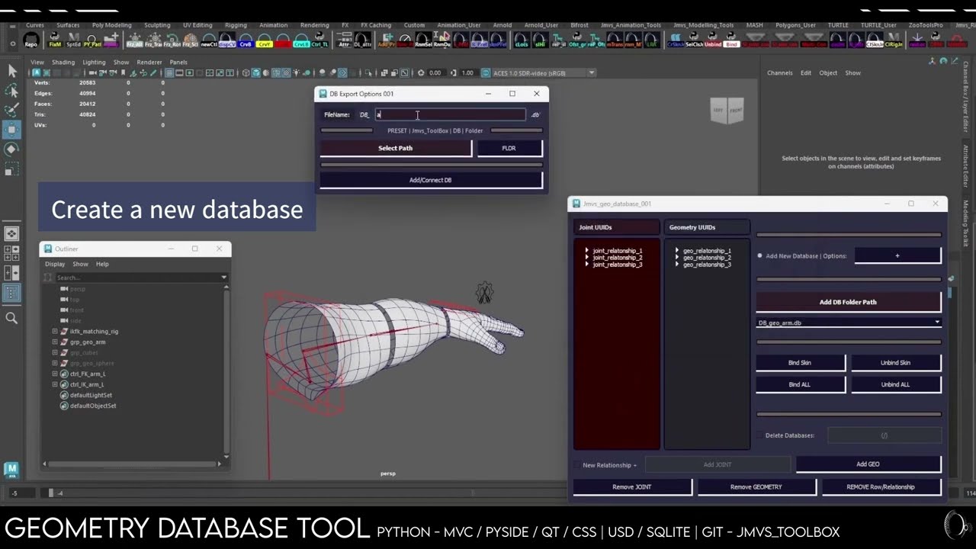Click the Maya logo icon at bottom left
Screen dimensions: 976x549
[11, 469]
